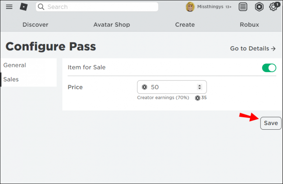The image size is (283, 184).
Task: Open the Avatar Shop menu
Action: (x=112, y=25)
